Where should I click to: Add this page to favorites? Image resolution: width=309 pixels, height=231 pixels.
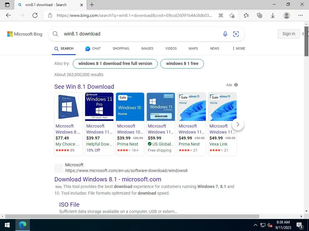click(x=232, y=15)
